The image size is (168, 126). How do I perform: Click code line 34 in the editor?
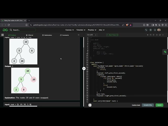click(111, 96)
